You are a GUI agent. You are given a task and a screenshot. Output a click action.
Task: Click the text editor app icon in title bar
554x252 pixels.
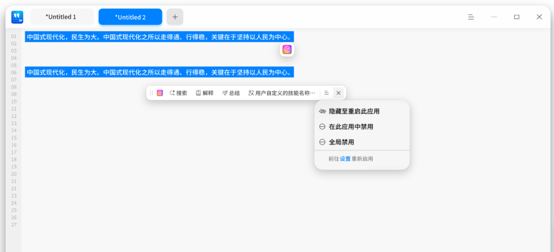click(17, 17)
